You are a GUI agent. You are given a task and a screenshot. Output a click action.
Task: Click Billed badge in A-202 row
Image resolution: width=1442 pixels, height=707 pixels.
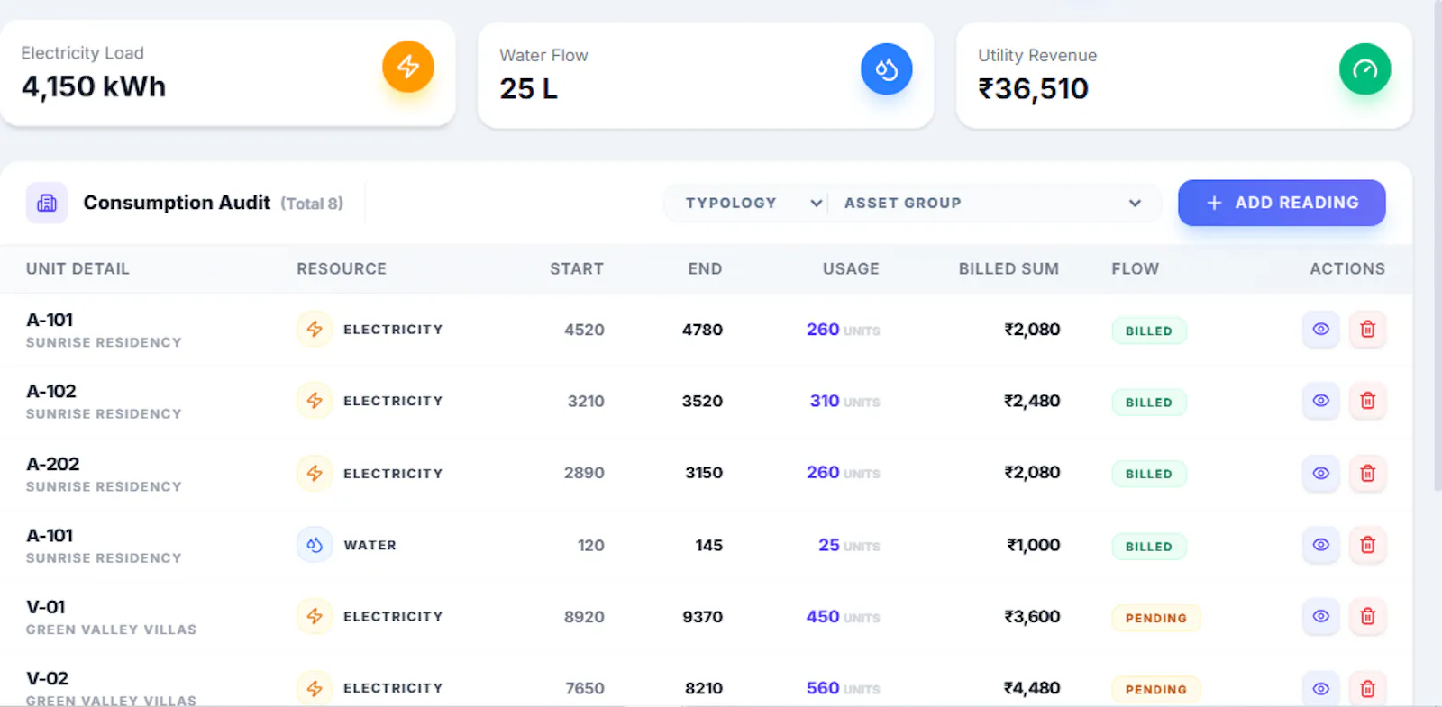pyautogui.click(x=1149, y=474)
